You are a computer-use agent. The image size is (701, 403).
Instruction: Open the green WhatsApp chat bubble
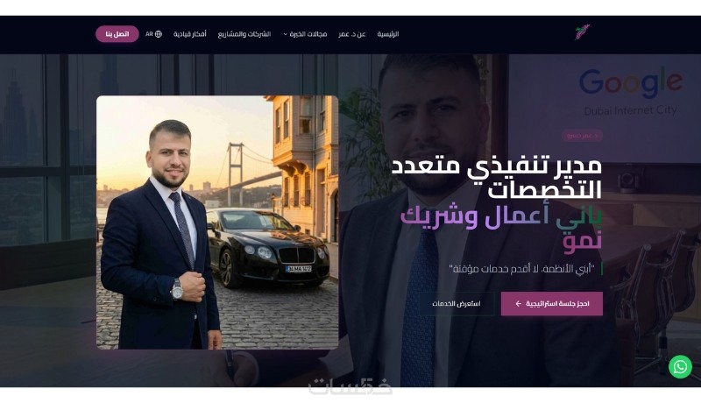(x=680, y=367)
